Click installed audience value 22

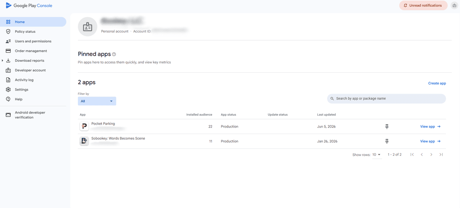click(x=210, y=127)
